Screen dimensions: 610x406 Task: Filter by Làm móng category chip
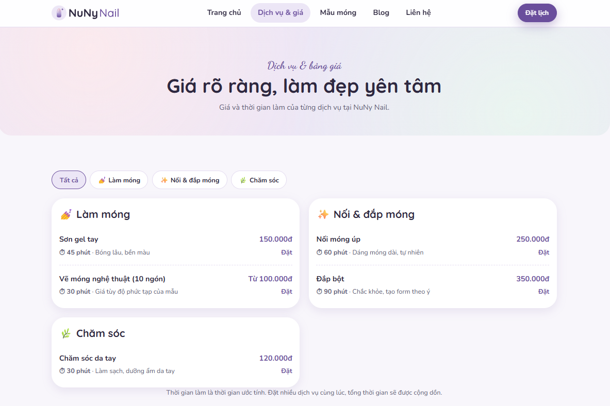pos(119,180)
